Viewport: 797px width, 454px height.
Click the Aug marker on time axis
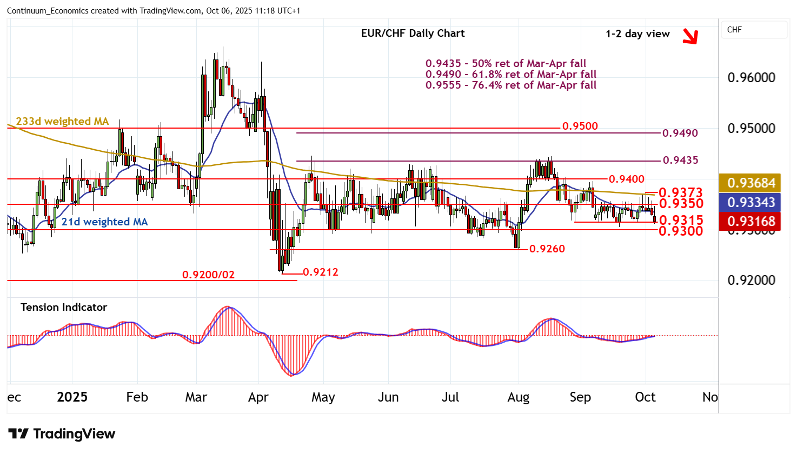tap(518, 398)
